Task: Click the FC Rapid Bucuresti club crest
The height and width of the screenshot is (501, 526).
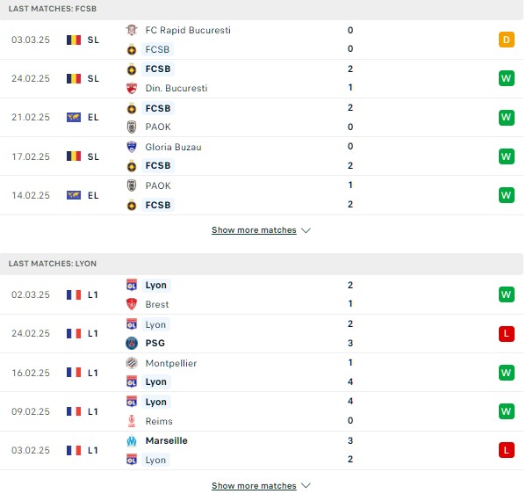Action: pos(132,30)
